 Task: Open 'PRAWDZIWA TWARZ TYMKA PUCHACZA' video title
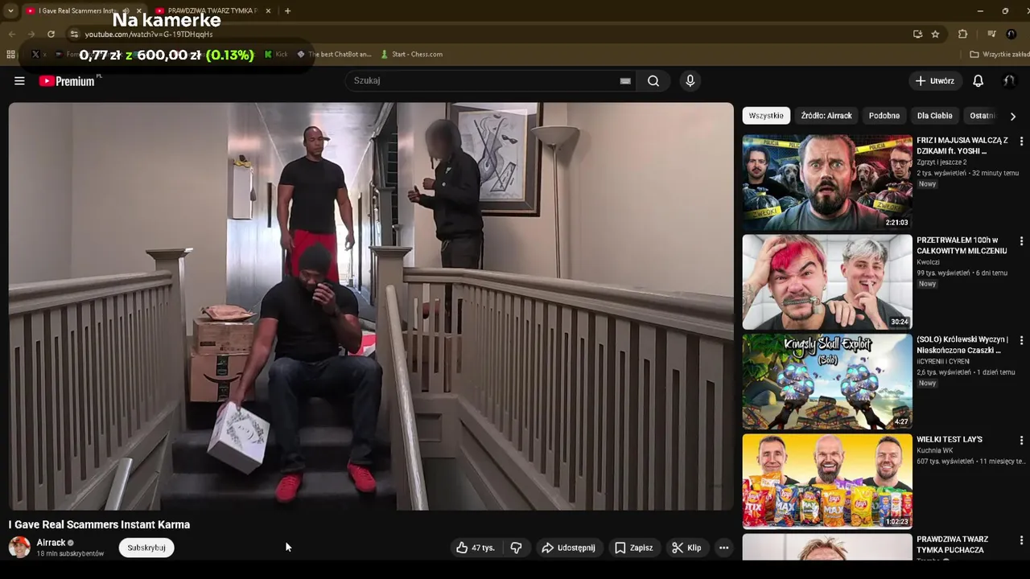[x=952, y=544]
